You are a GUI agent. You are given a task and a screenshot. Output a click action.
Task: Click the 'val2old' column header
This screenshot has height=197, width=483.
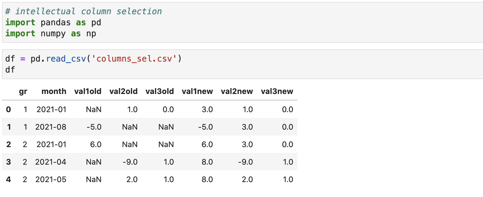(x=123, y=91)
